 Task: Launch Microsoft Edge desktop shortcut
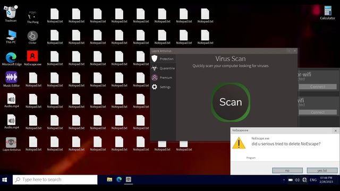(12, 59)
